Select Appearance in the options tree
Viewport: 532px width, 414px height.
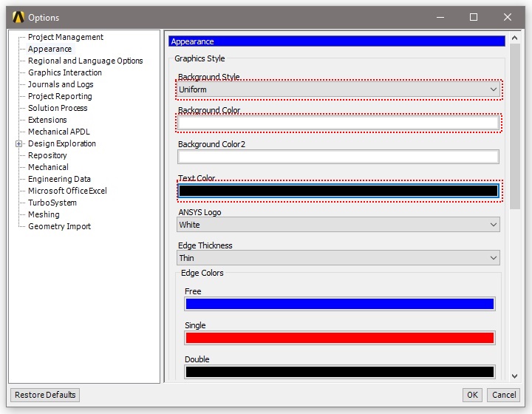(50, 49)
